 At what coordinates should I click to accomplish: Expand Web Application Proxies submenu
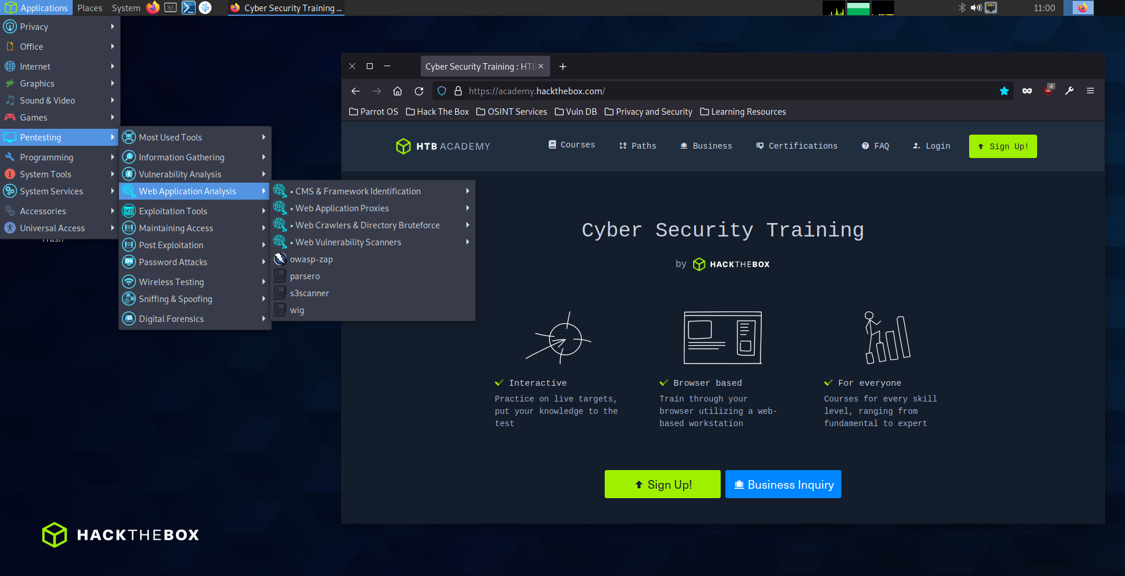373,208
